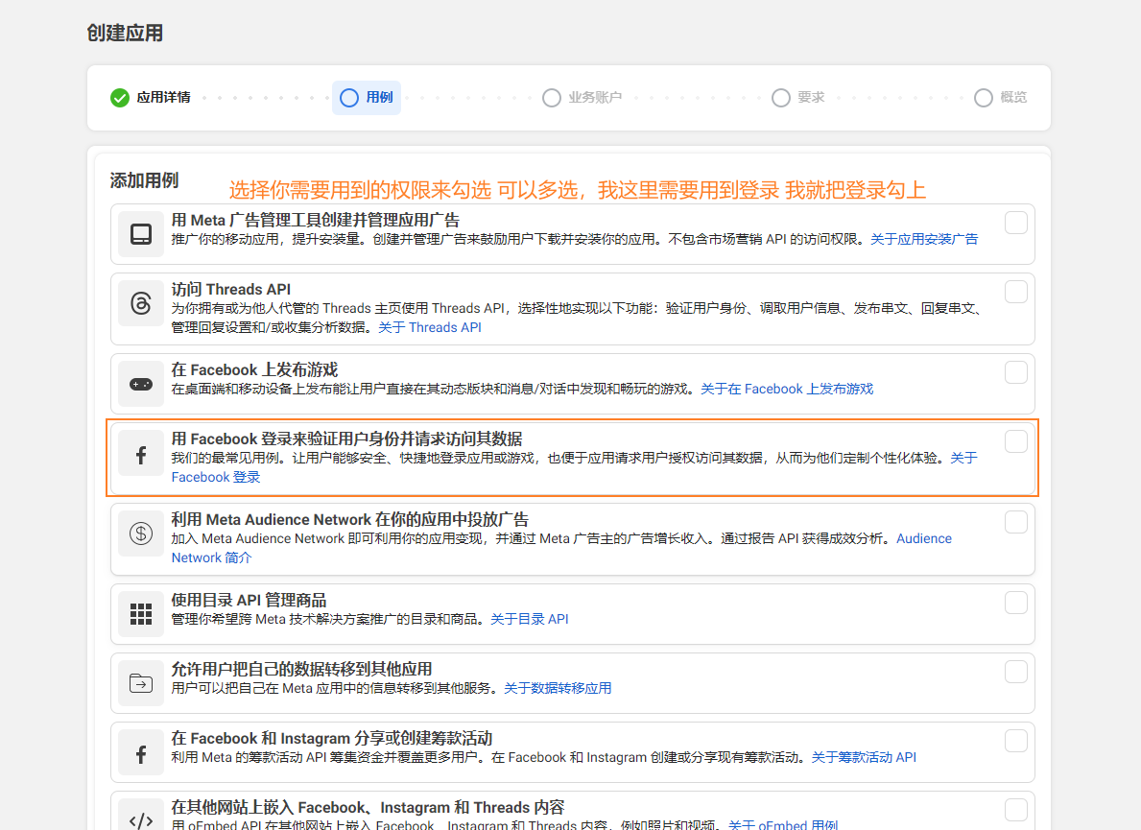The height and width of the screenshot is (830, 1141).
Task: Click the 概览 step circle
Action: coord(984,97)
